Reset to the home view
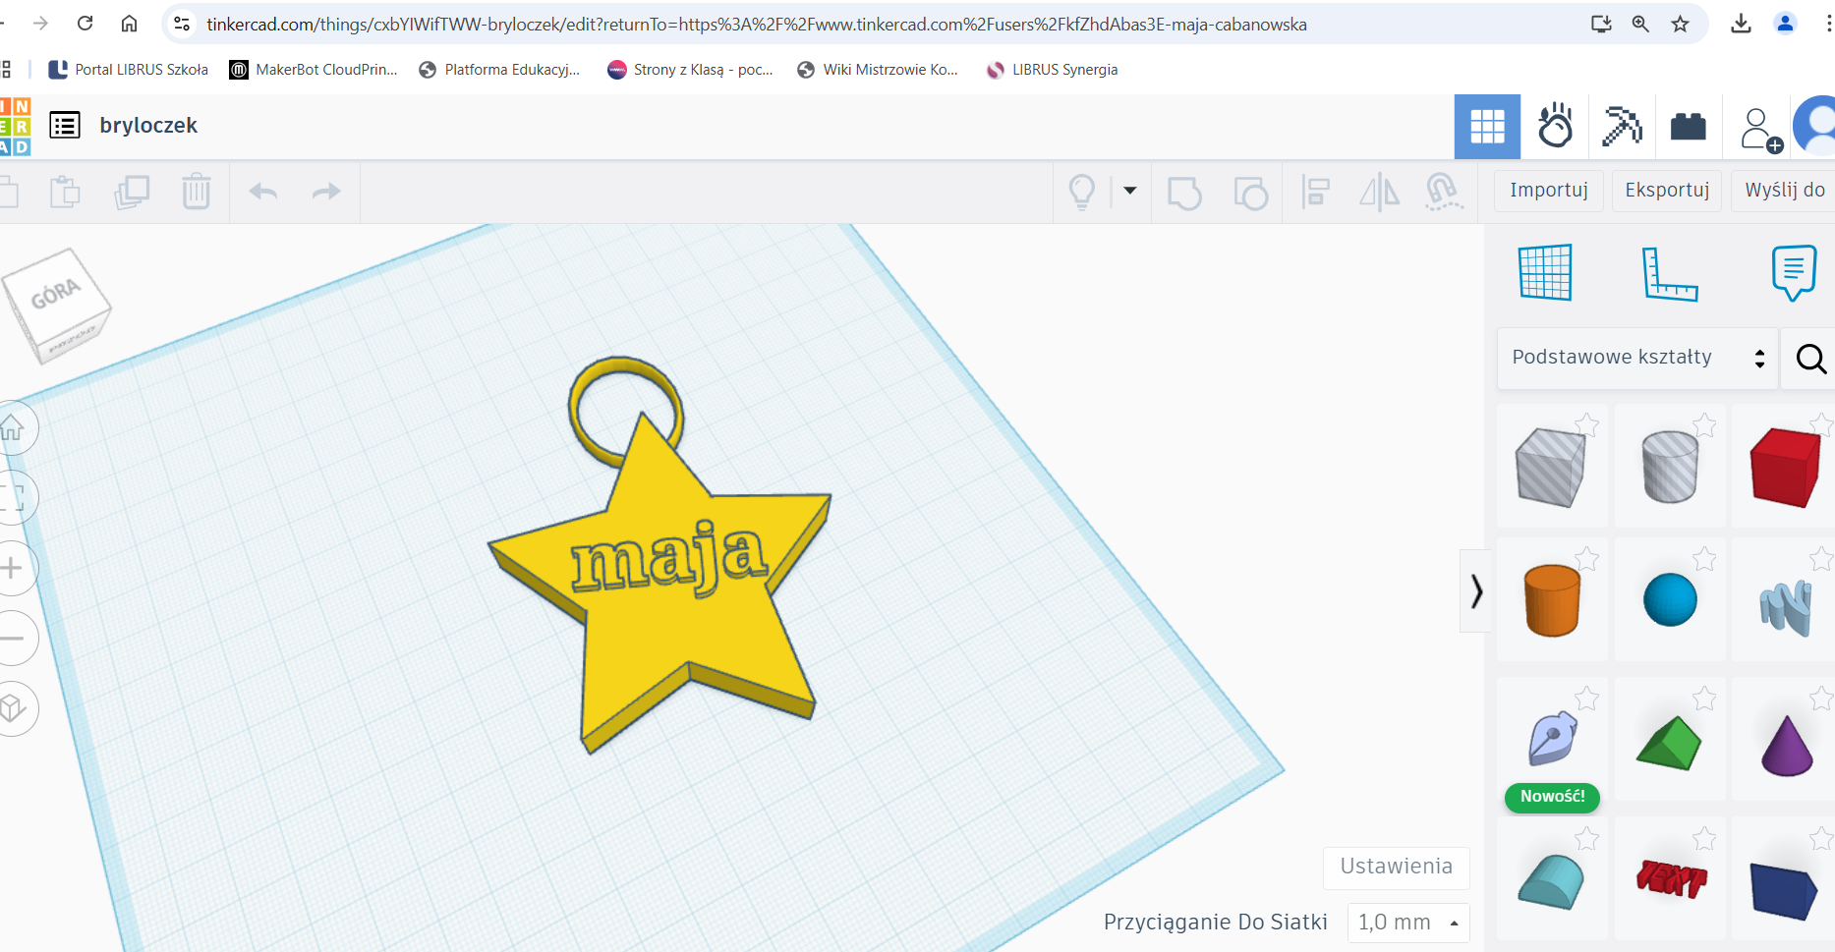The width and height of the screenshot is (1835, 952). pyautogui.click(x=13, y=427)
